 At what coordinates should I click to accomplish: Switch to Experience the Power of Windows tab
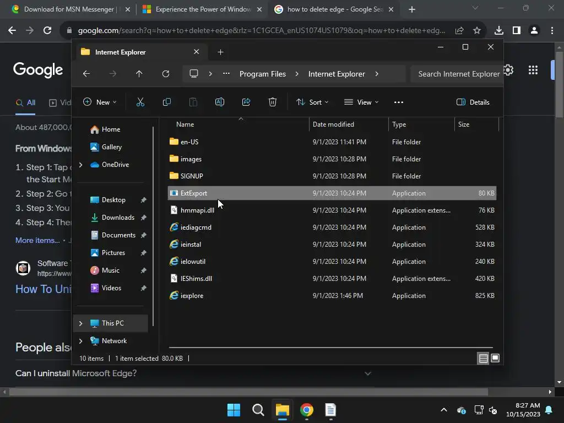click(x=202, y=9)
